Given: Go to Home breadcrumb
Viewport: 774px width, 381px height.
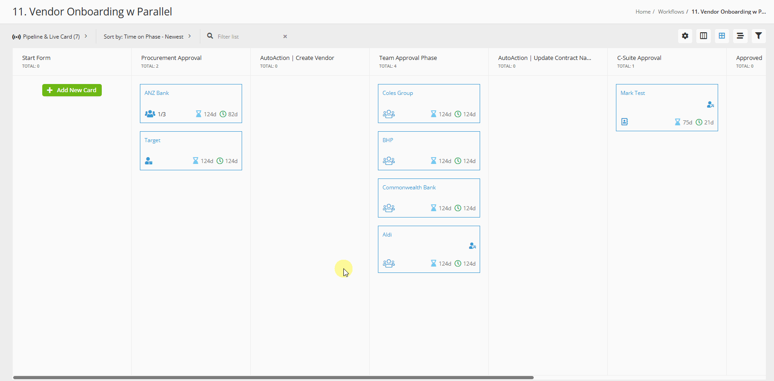Looking at the screenshot, I should pyautogui.click(x=643, y=12).
